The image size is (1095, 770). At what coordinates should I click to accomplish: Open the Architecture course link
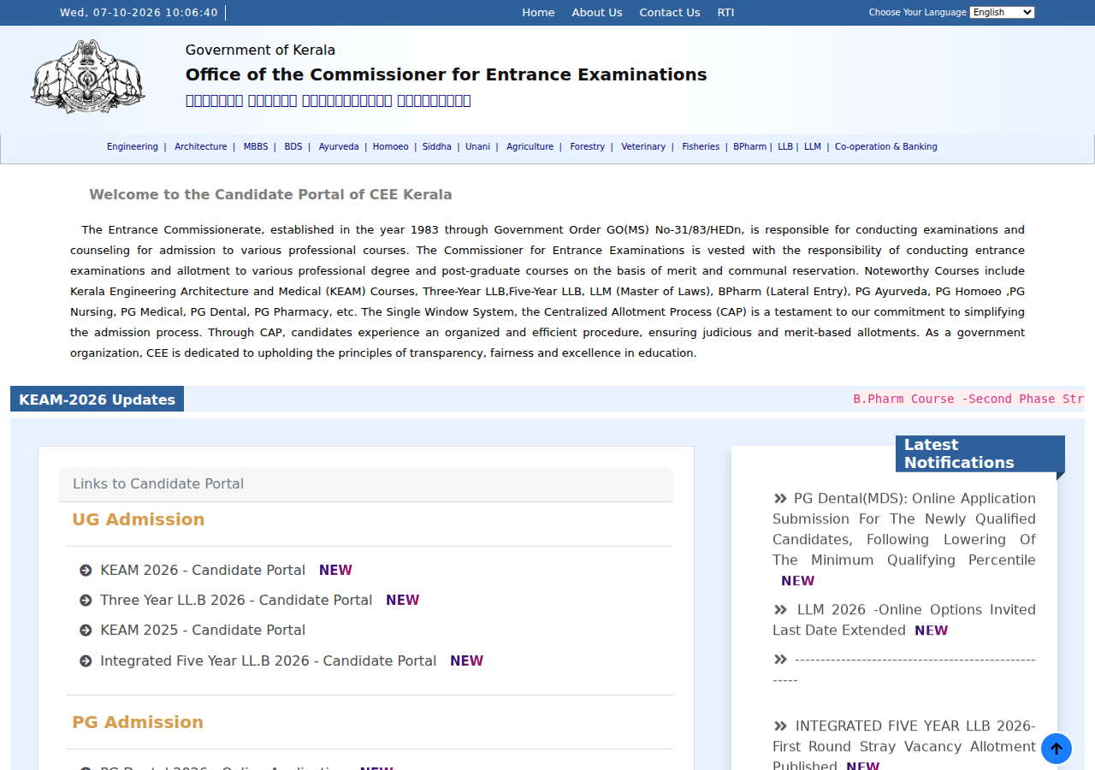201,147
